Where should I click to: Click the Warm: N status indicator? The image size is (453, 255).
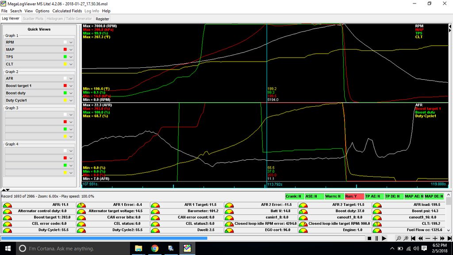click(334, 196)
